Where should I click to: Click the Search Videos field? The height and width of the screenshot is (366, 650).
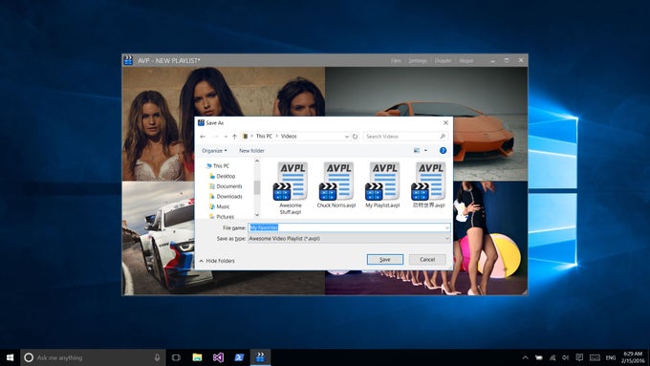(406, 137)
